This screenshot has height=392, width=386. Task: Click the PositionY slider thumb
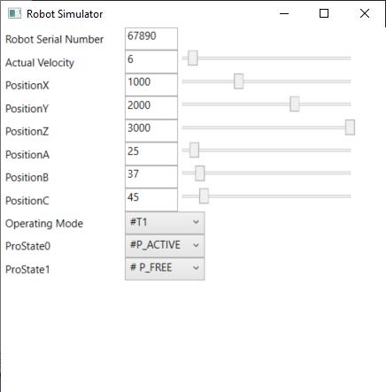tap(295, 104)
